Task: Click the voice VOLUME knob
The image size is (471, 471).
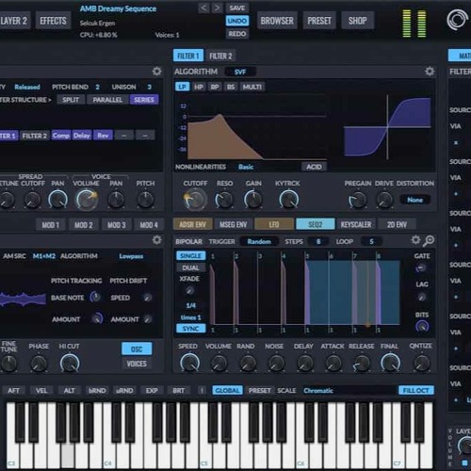Action: (x=86, y=200)
